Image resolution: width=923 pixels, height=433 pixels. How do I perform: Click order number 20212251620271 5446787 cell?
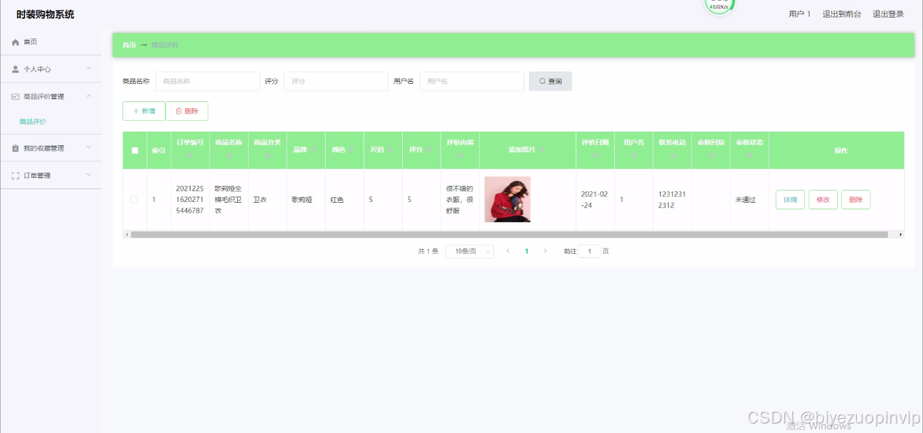[190, 199]
